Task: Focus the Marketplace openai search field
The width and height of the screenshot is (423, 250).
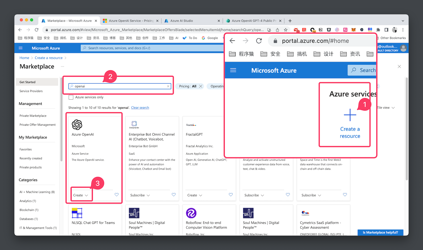Action: tap(120, 86)
